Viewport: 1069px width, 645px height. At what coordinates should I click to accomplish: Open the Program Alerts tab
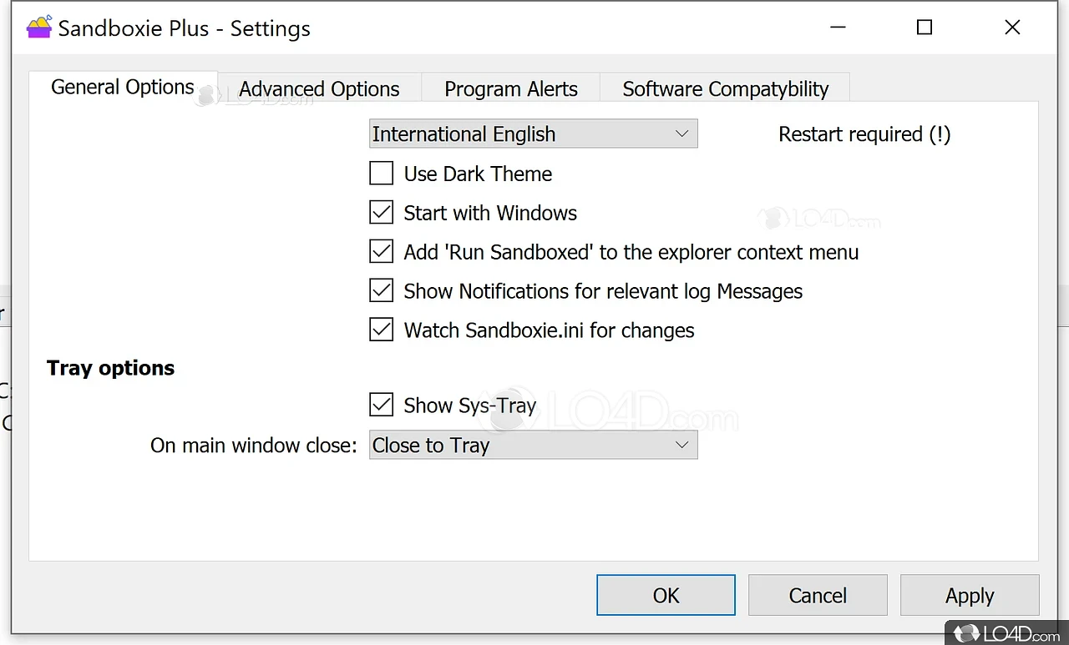pyautogui.click(x=510, y=88)
